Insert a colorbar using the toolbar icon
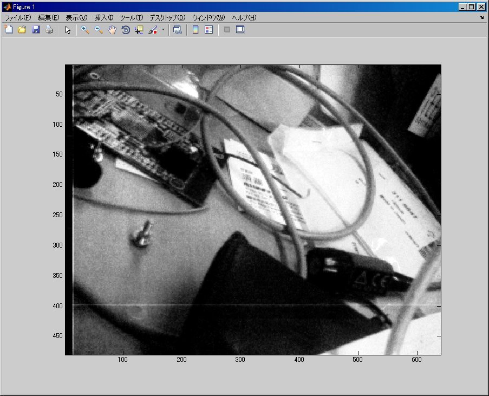Screen dimensions: 489x396 (x=195, y=30)
